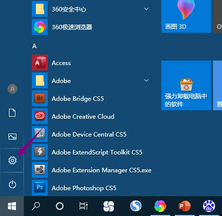The height and width of the screenshot is (216, 222).
Task: Open the 画图 3D tile
Action: [x=186, y=16]
